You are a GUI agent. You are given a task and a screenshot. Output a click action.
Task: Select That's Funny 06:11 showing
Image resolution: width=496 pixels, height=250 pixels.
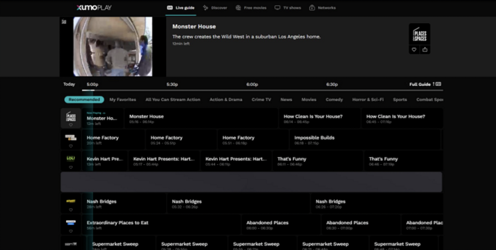click(318, 161)
